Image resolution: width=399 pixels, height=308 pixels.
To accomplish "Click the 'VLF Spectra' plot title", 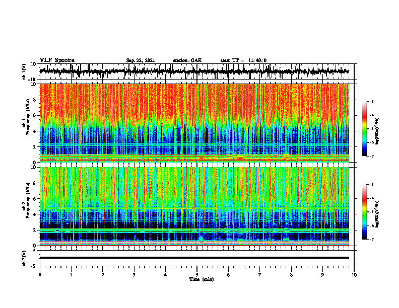I will [57, 60].
